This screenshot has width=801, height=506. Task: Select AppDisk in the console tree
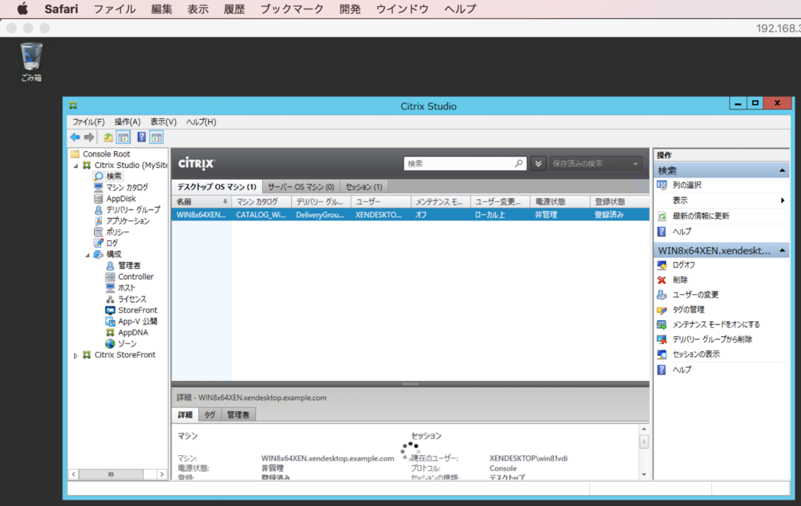pyautogui.click(x=121, y=199)
